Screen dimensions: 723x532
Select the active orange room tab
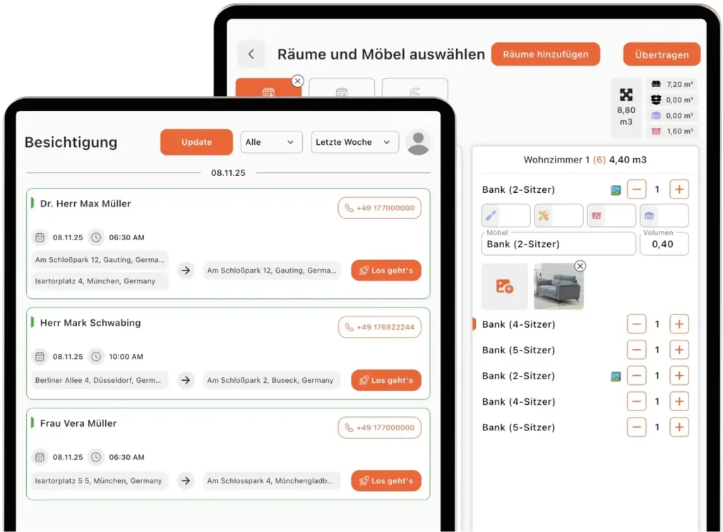(x=268, y=88)
